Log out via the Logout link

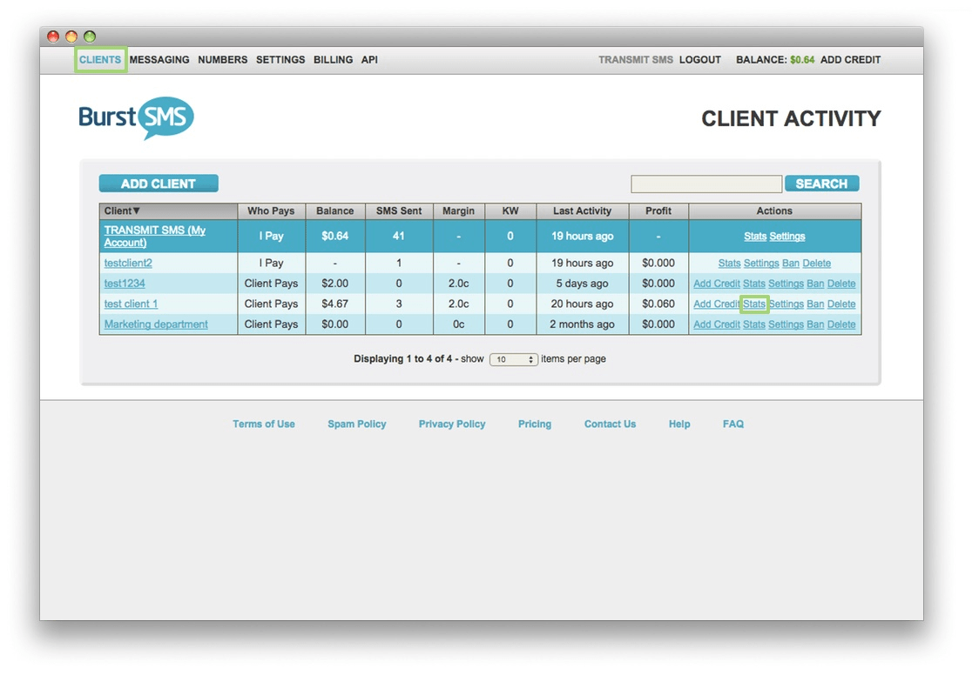click(700, 59)
